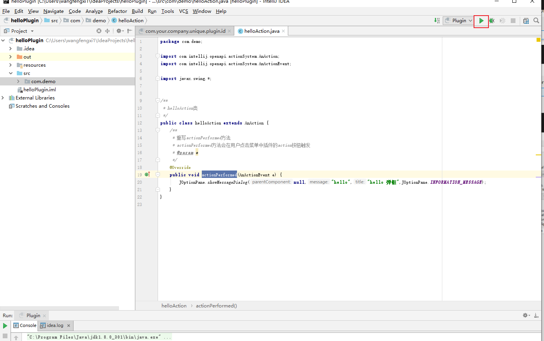The width and height of the screenshot is (544, 341).
Task: Run the Plugin configuration with the green arrow
Action: (481, 21)
